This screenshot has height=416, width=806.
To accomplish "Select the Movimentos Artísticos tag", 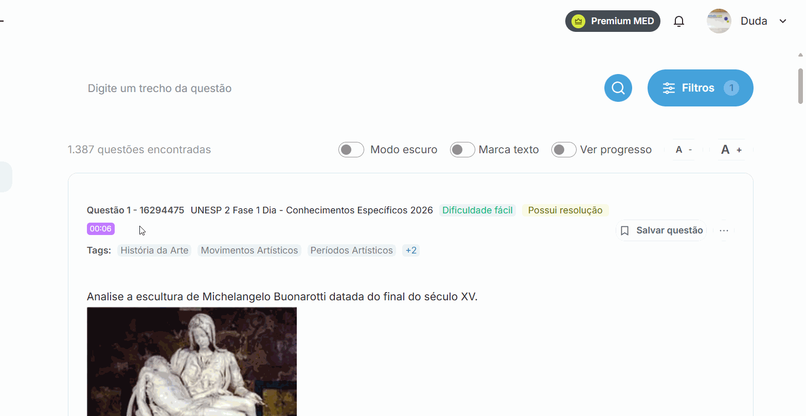I will point(249,250).
